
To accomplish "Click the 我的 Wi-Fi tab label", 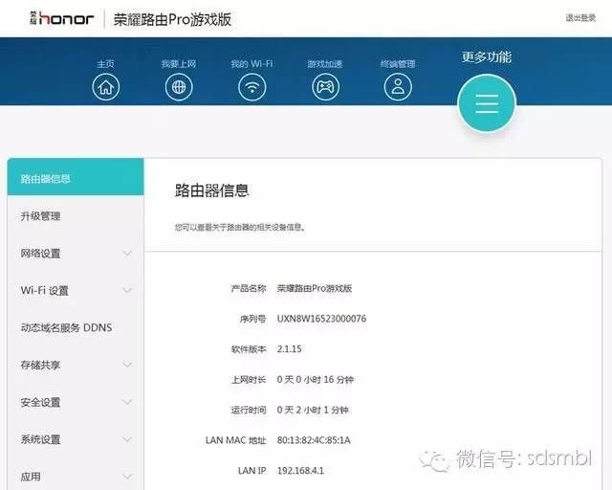I will tap(251, 64).
